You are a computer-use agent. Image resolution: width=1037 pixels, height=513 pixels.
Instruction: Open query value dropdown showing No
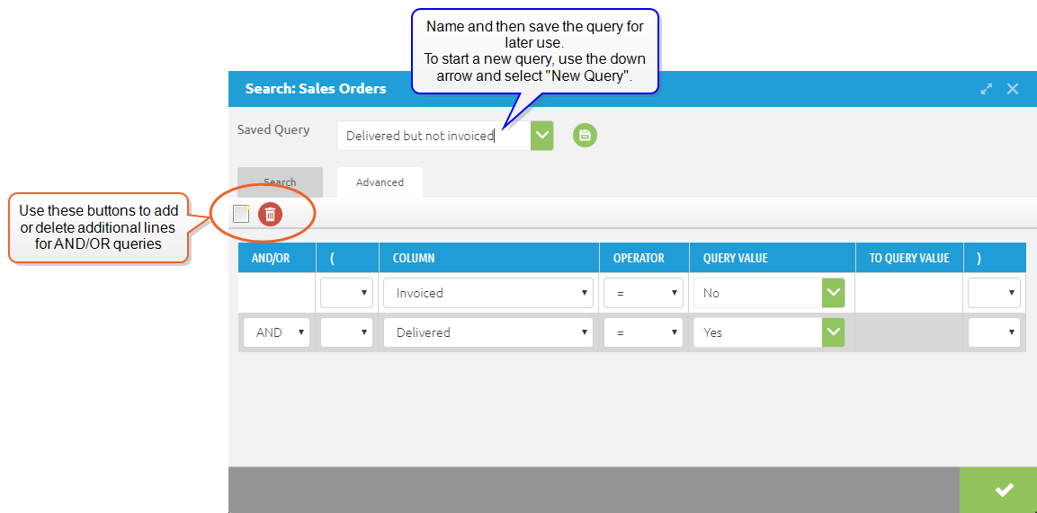[x=833, y=293]
